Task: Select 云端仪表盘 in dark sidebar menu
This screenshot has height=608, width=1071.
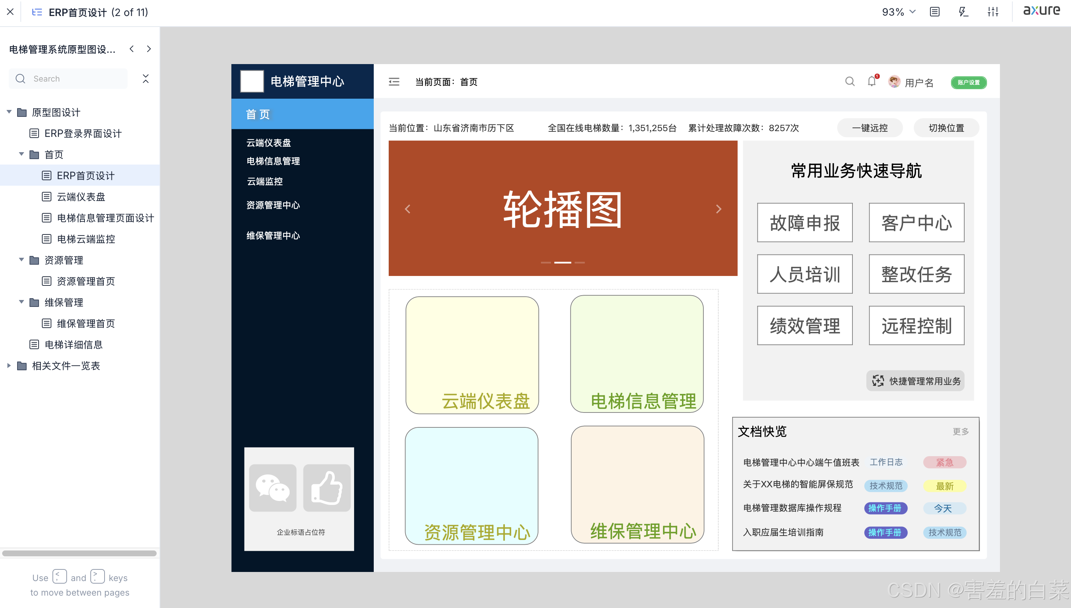Action: coord(268,143)
